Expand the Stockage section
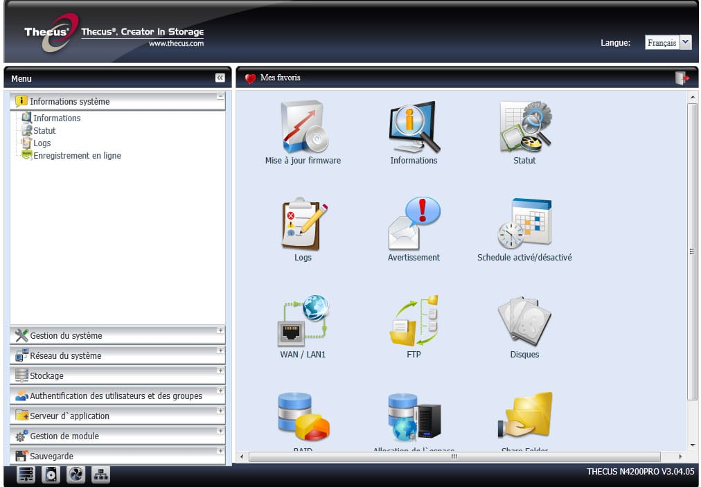701x487 pixels. click(220, 371)
